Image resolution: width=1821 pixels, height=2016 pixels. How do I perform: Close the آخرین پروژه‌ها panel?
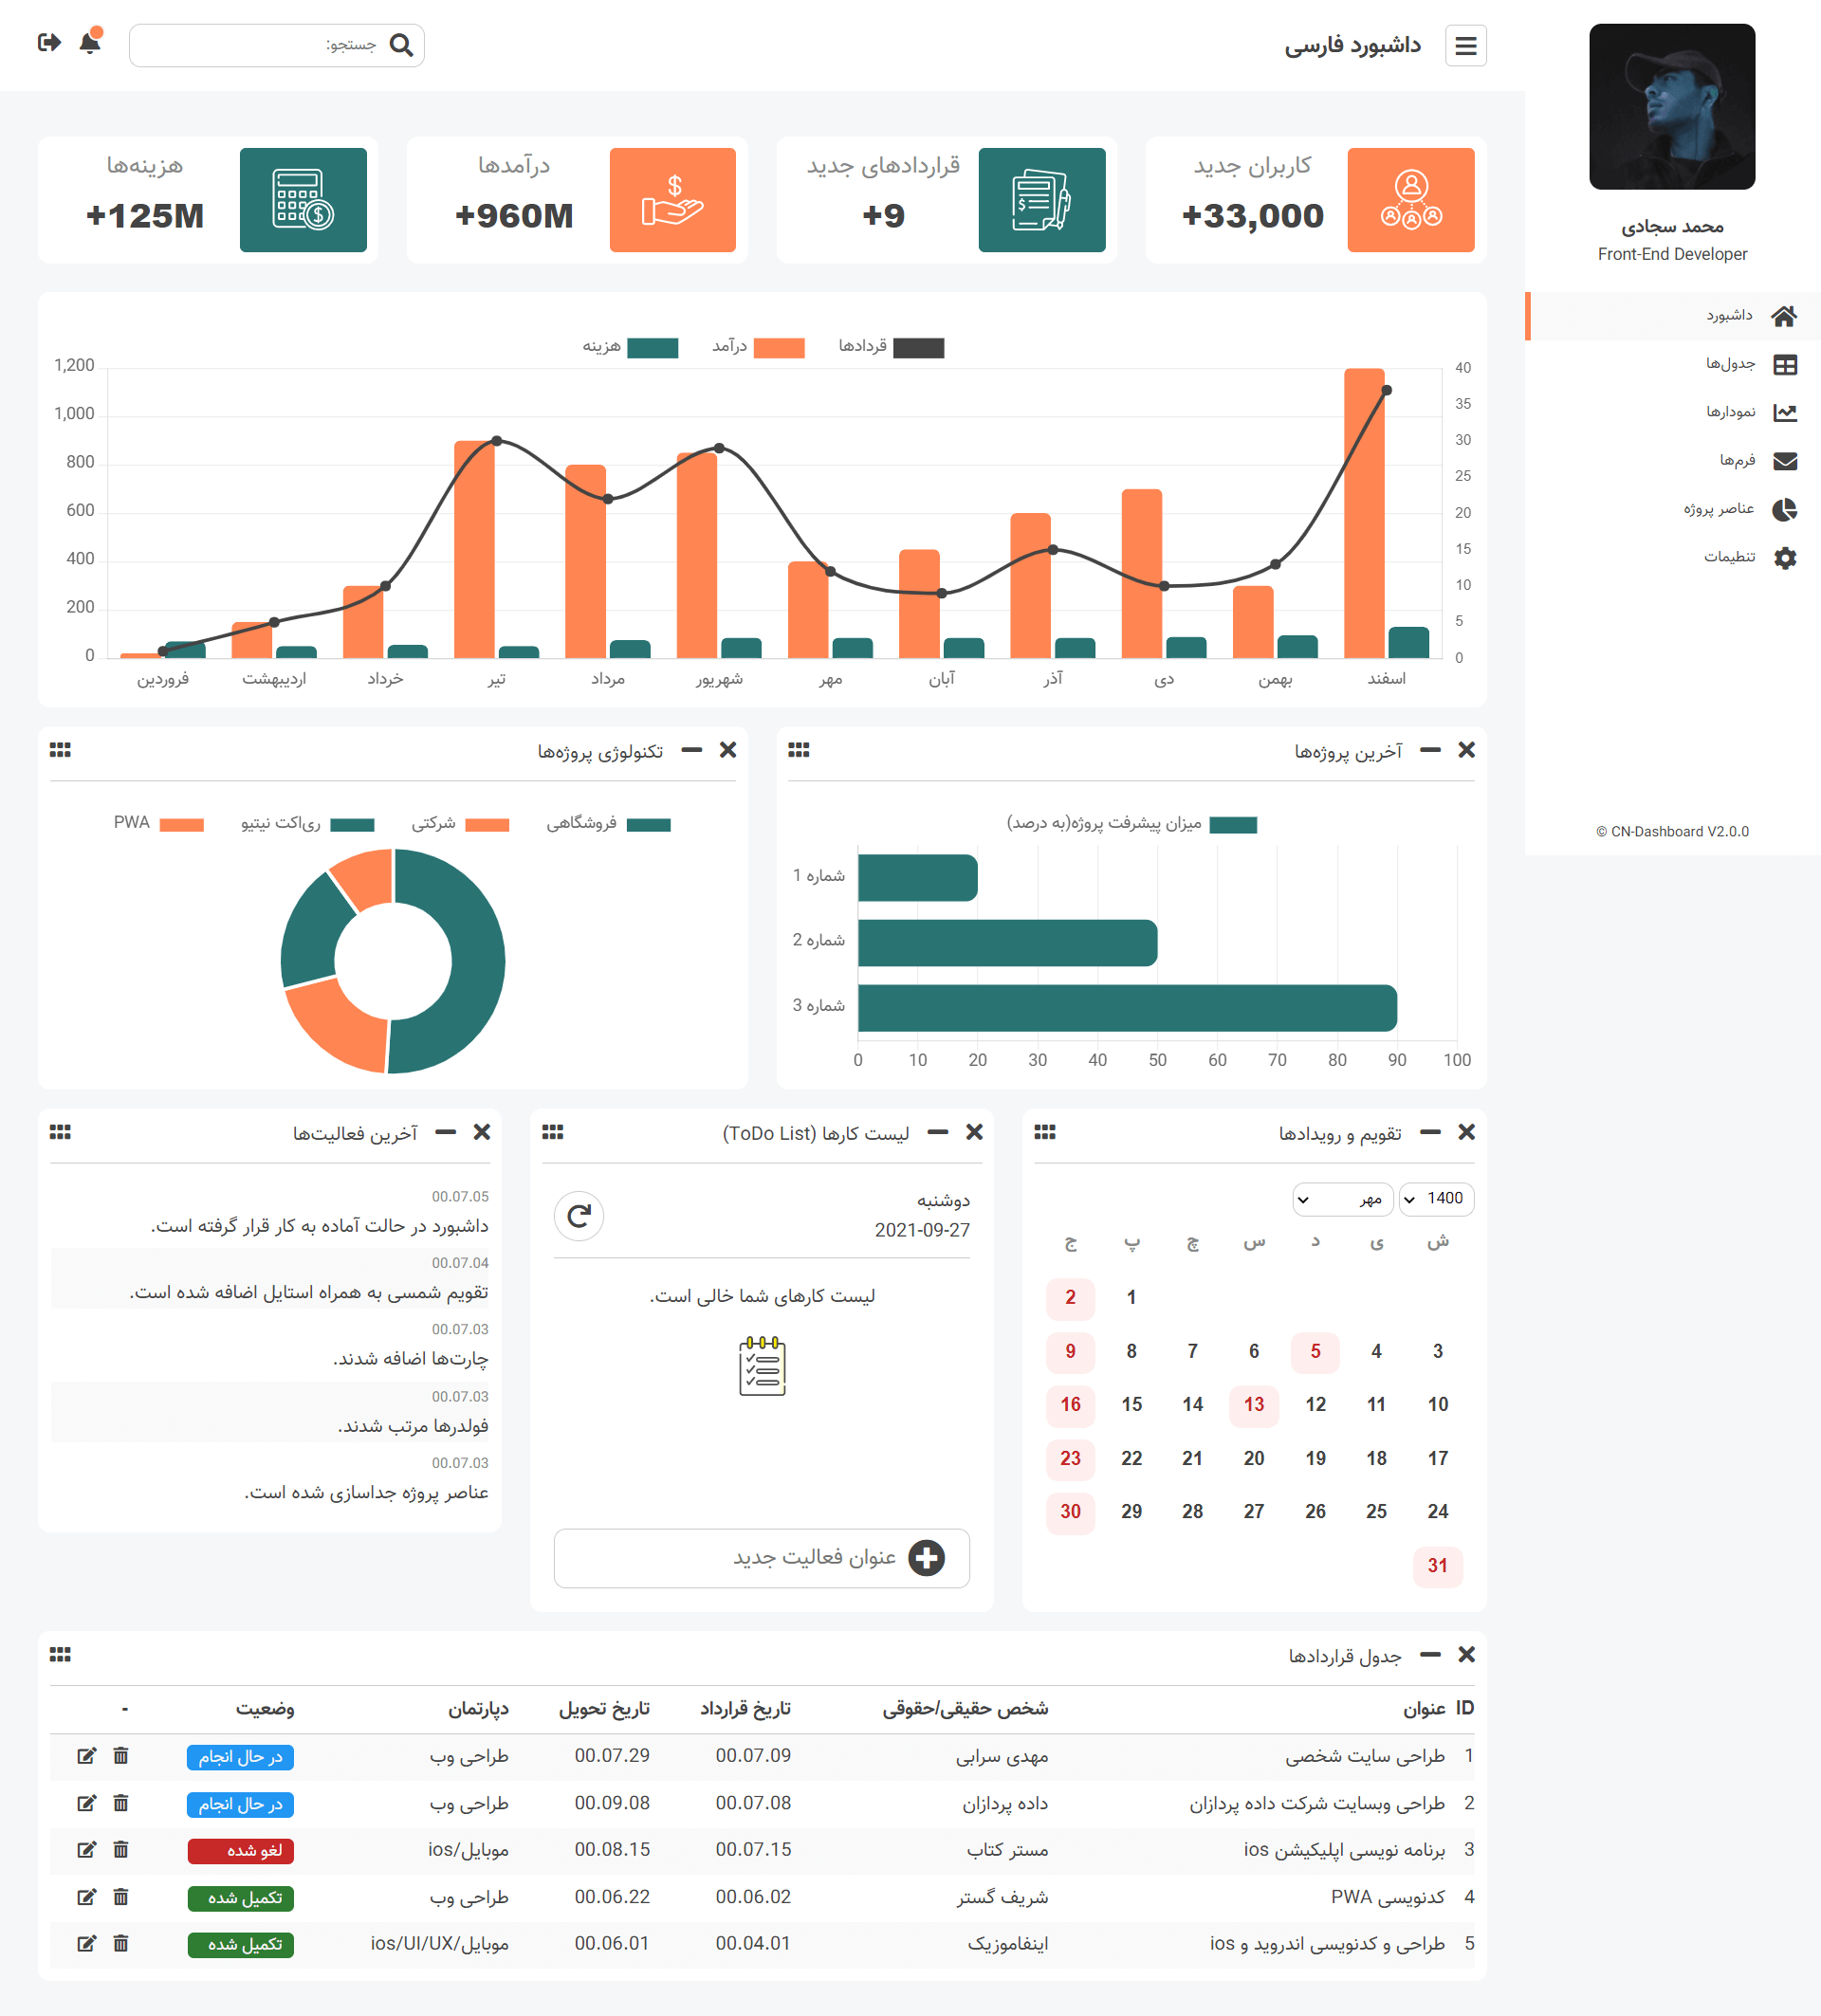(x=1466, y=750)
